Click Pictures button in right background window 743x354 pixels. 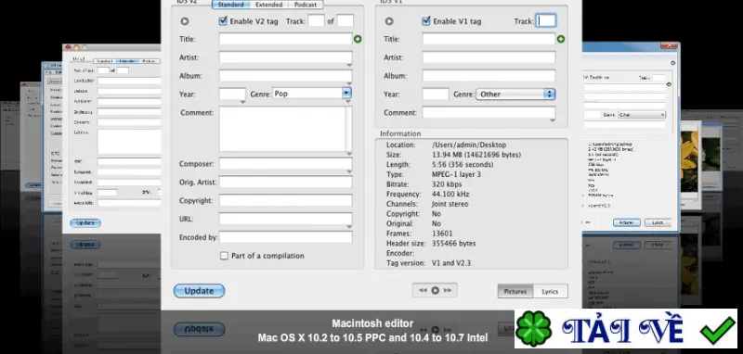(x=626, y=222)
